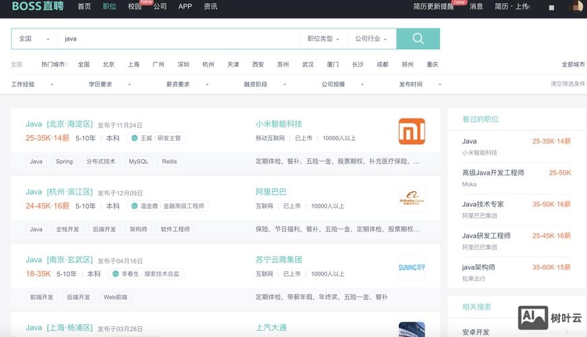This screenshot has height=337, width=587.
Task: Chat with recruiter 王威 via bubble icon
Action: coord(134,138)
